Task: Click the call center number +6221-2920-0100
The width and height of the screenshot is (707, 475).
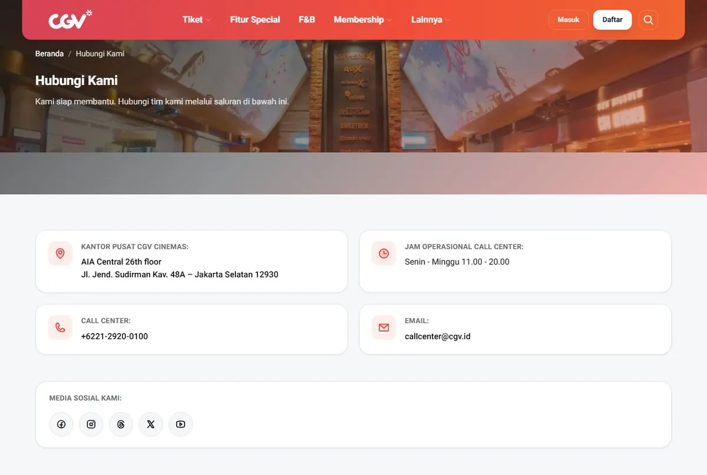Action: click(114, 337)
